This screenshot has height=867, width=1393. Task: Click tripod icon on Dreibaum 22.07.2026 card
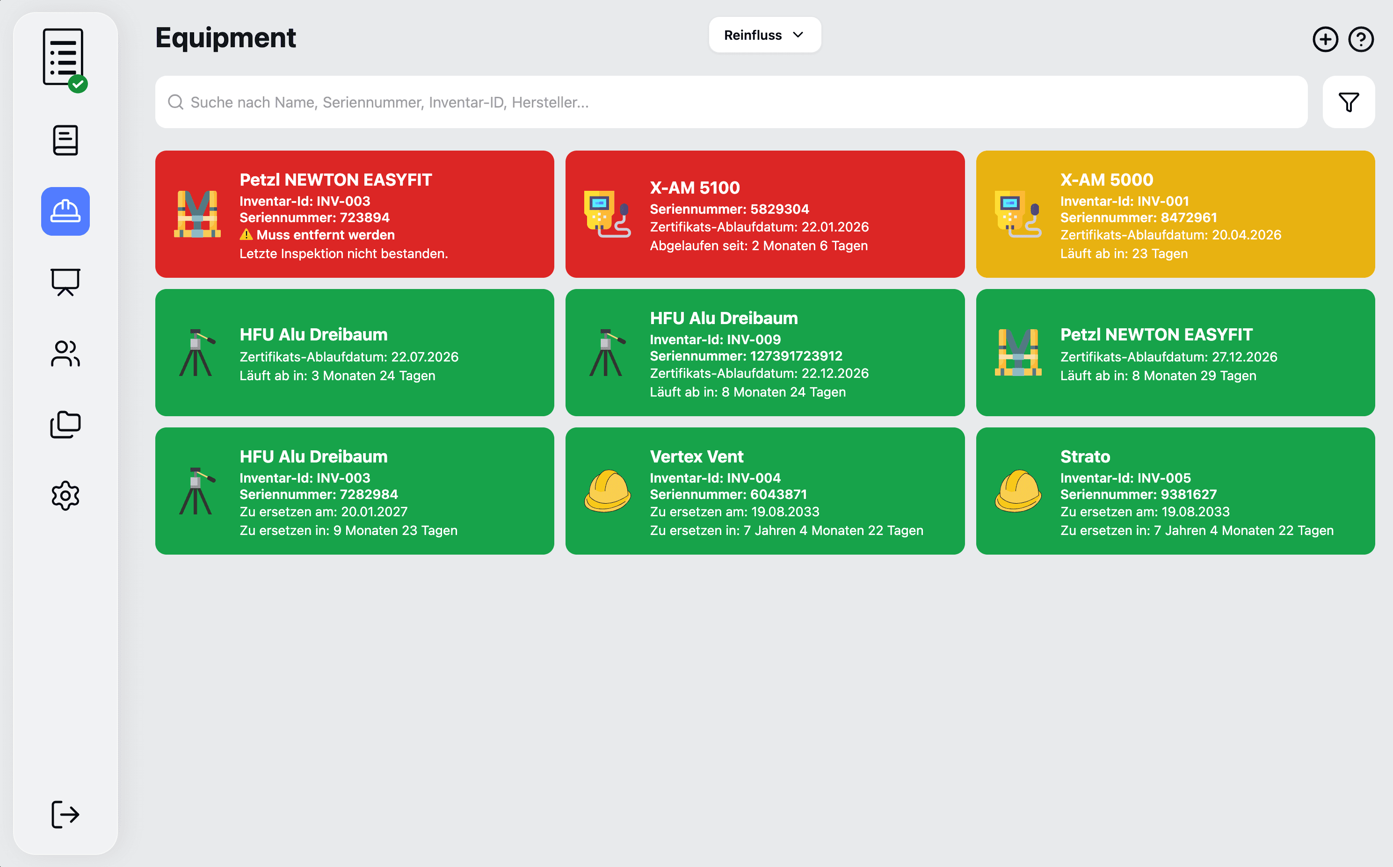197,353
